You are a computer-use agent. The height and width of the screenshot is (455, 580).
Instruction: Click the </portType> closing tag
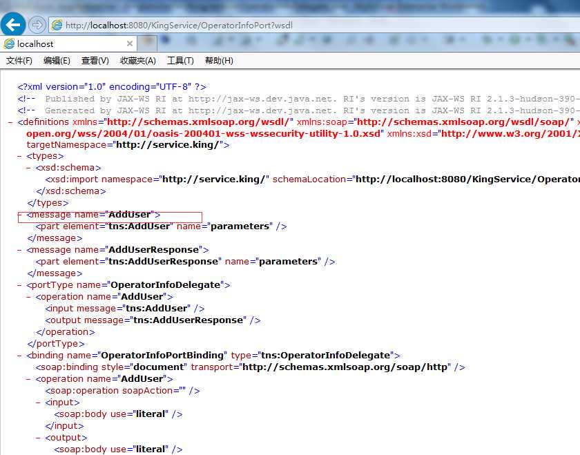click(56, 344)
